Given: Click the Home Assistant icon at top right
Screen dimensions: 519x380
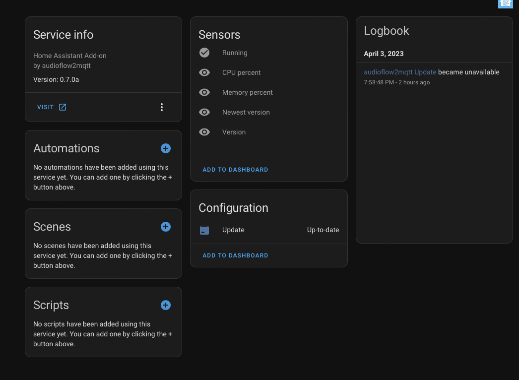Looking at the screenshot, I should pos(505,4).
